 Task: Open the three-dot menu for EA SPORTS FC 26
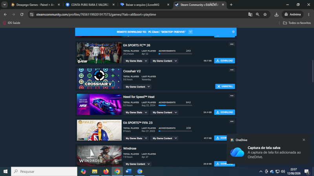coord(232,44)
